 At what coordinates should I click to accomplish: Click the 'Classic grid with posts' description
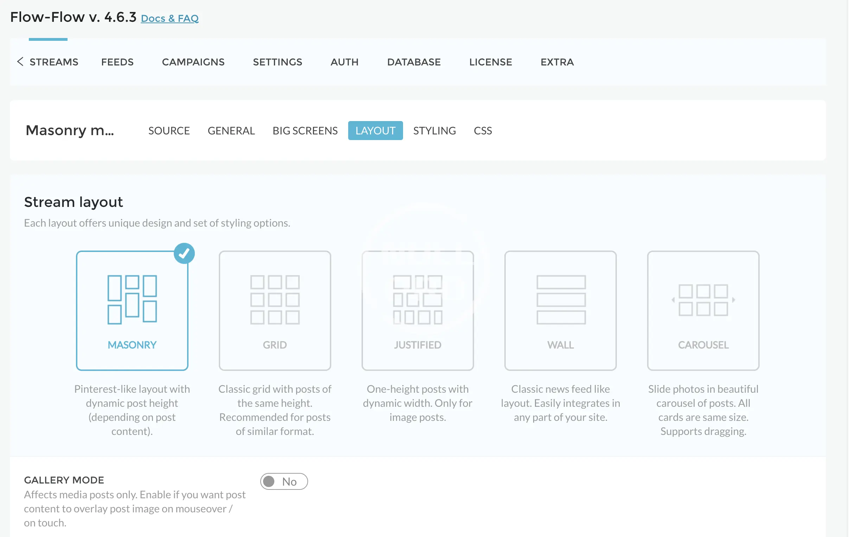[275, 410]
